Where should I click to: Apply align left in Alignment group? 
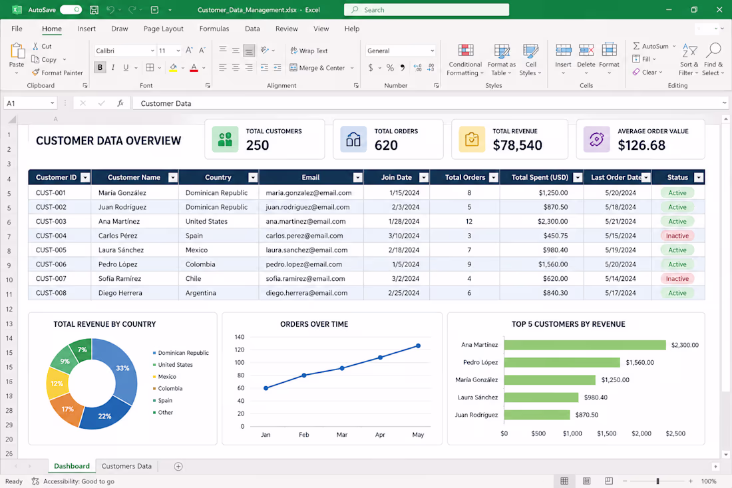click(223, 68)
